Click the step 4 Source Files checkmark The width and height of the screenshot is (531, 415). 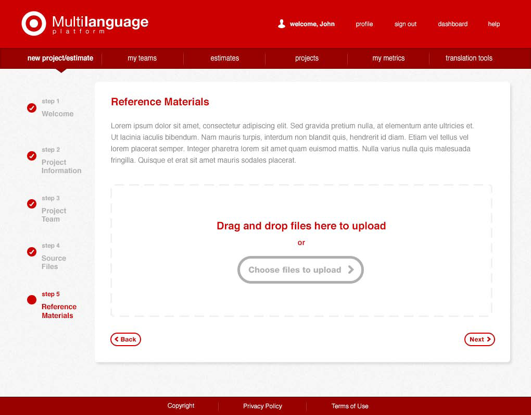coord(31,252)
